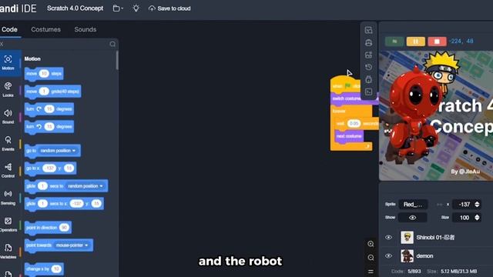
Task: Switch to the Sounds tab
Action: (86, 29)
